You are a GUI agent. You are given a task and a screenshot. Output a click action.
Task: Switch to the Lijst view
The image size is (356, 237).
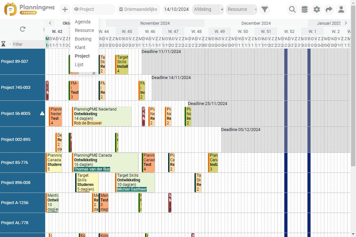tap(79, 65)
